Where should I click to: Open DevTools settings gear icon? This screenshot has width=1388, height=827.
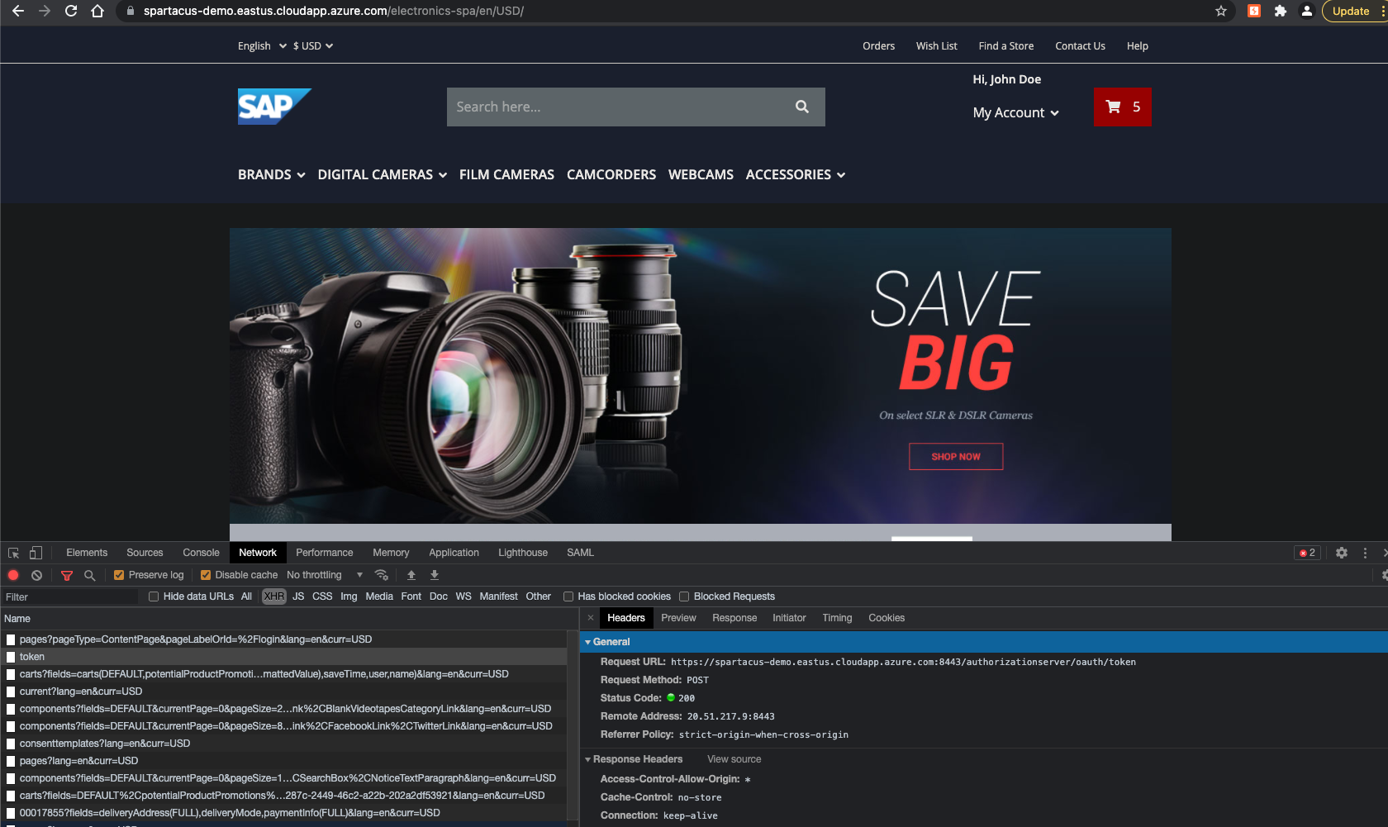tap(1342, 553)
